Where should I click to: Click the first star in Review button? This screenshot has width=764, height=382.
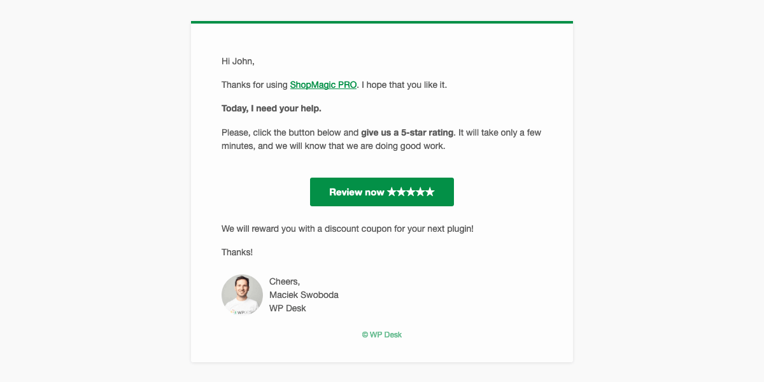tap(392, 192)
